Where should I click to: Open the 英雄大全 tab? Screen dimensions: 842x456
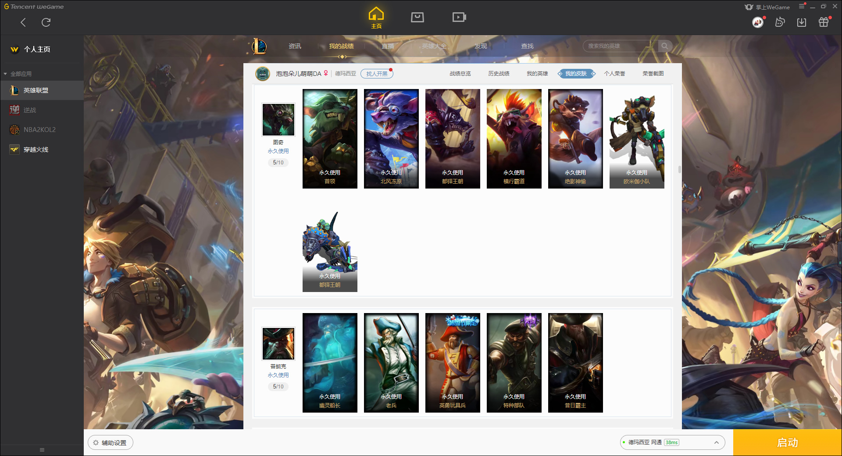[434, 46]
